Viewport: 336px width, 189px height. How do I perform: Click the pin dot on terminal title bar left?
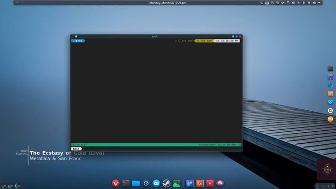[76, 36]
